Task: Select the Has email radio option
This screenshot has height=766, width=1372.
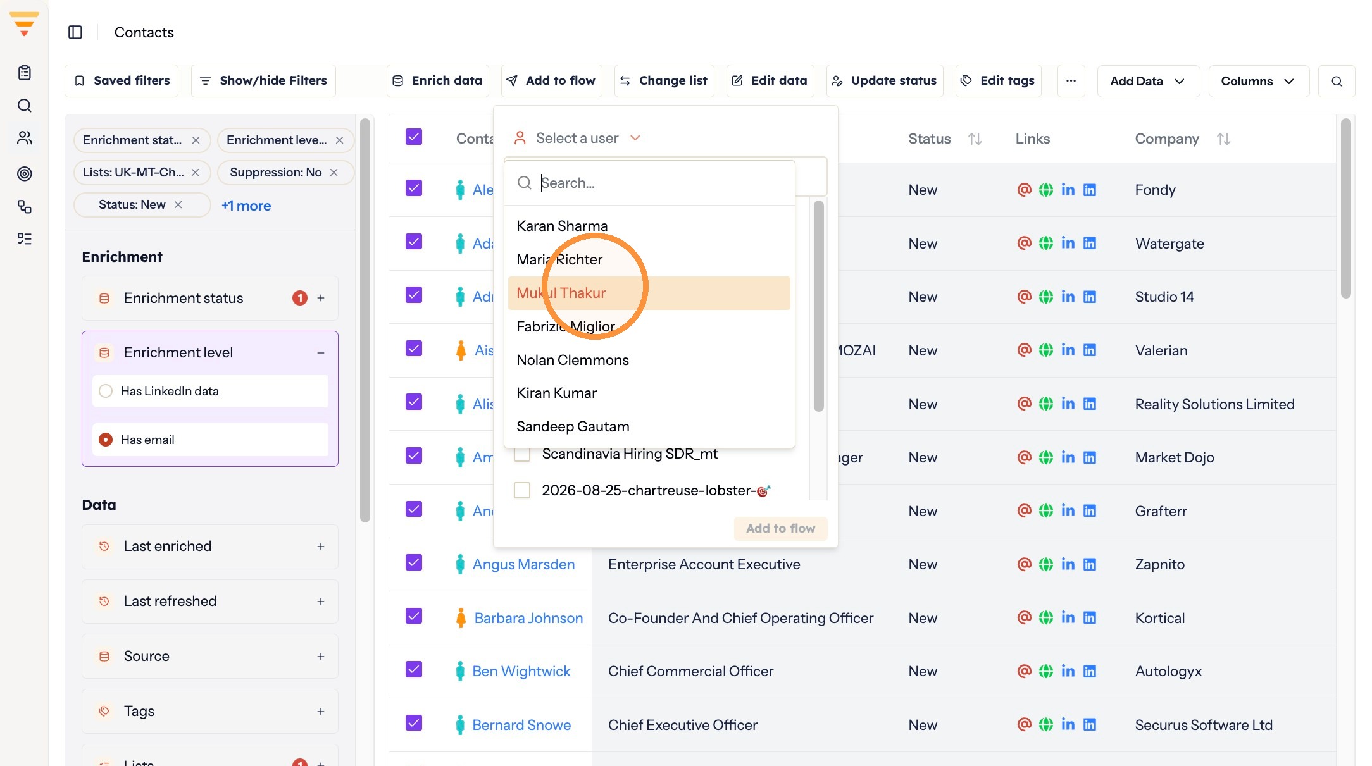Action: click(106, 440)
